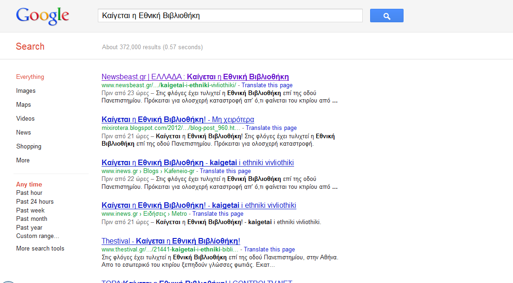This screenshot has width=513, height=283.
Task: Filter results to Past week
Action: (31, 210)
